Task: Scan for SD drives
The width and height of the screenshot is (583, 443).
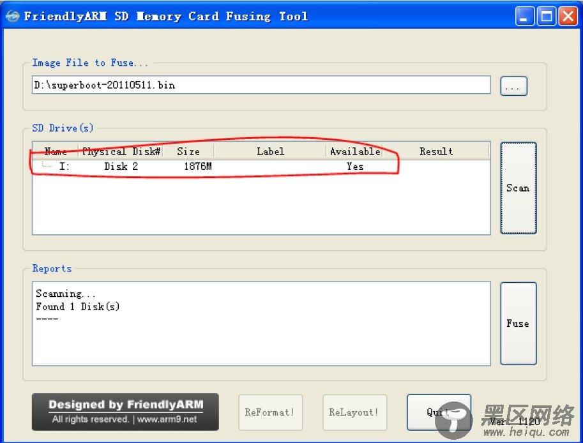Action: (518, 188)
